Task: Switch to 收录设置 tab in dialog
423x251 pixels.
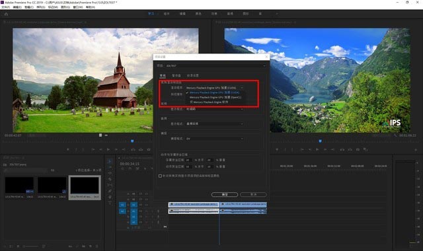Action: (192, 75)
